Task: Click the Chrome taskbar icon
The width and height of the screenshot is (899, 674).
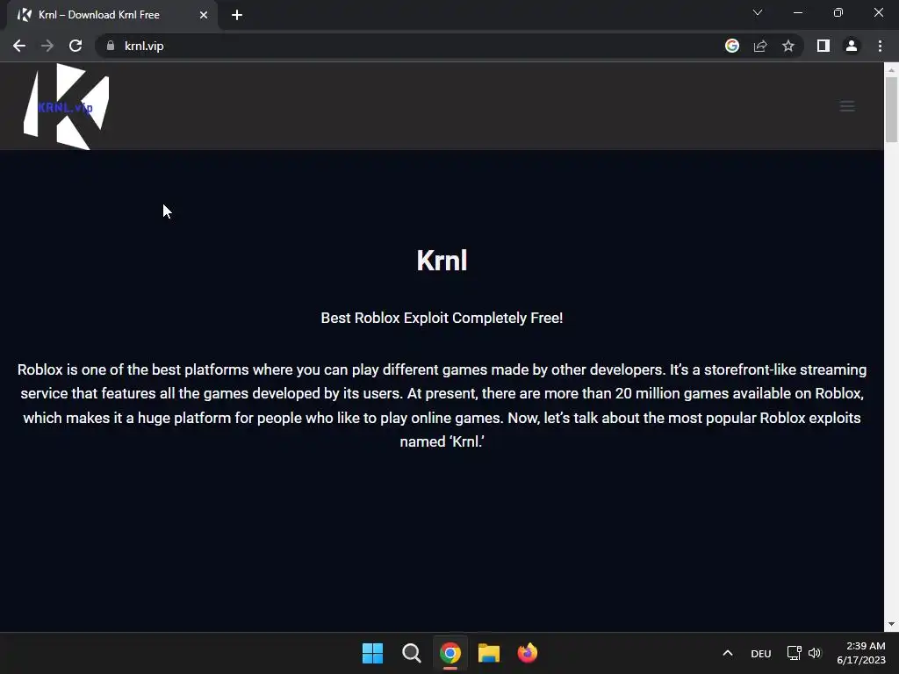Action: click(x=450, y=653)
